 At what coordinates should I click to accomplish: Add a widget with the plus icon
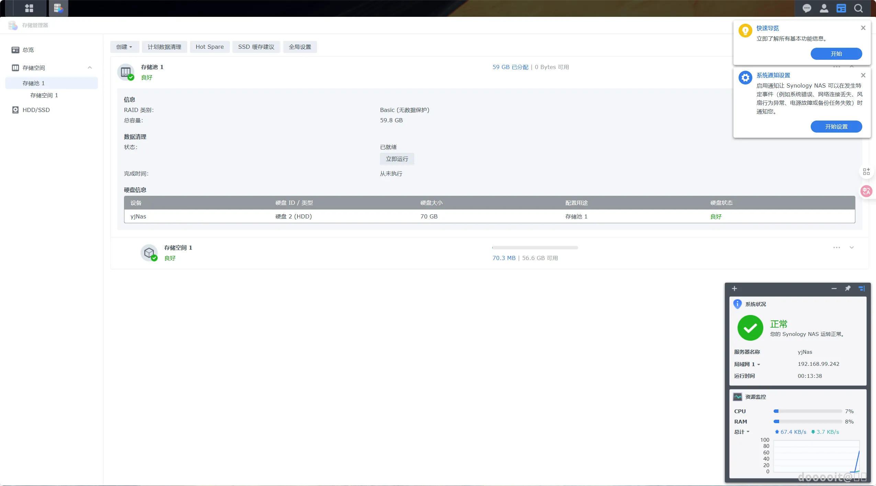coord(734,289)
